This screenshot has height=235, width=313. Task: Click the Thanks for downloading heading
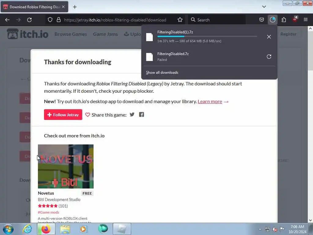(77, 62)
